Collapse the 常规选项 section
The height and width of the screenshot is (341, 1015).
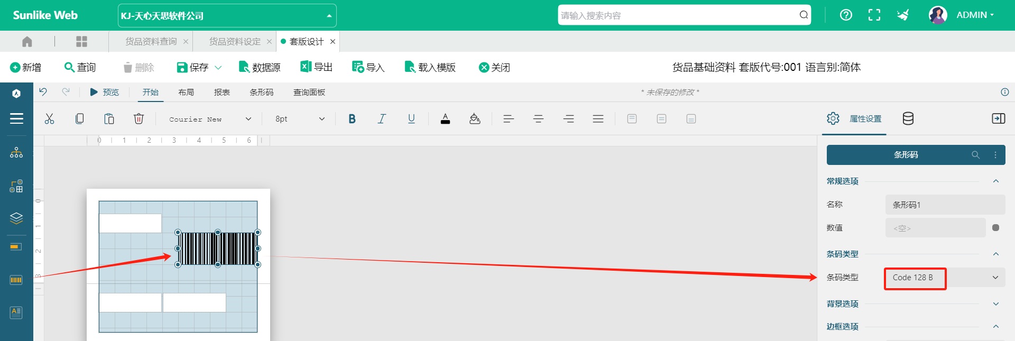[x=996, y=181]
